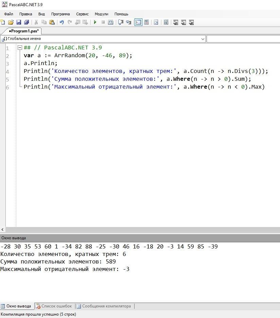
Task: Navigate forward in code
Action: [85, 22]
